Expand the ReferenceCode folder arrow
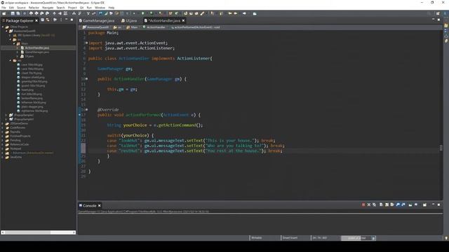449x252 pixels. 3,144
